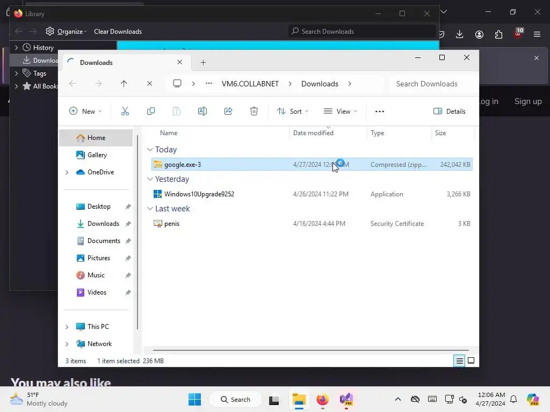Open Firefox extensions puzzle icon
550x412 pixels.
(x=498, y=34)
